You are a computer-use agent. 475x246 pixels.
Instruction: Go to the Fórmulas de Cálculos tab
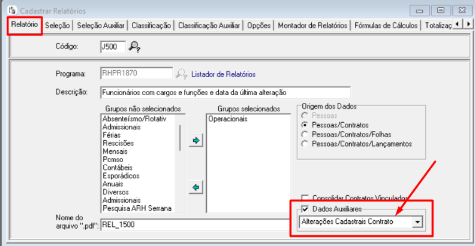click(x=386, y=25)
